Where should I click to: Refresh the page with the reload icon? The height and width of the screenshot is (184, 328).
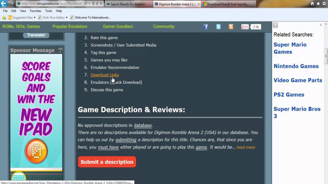97,4
